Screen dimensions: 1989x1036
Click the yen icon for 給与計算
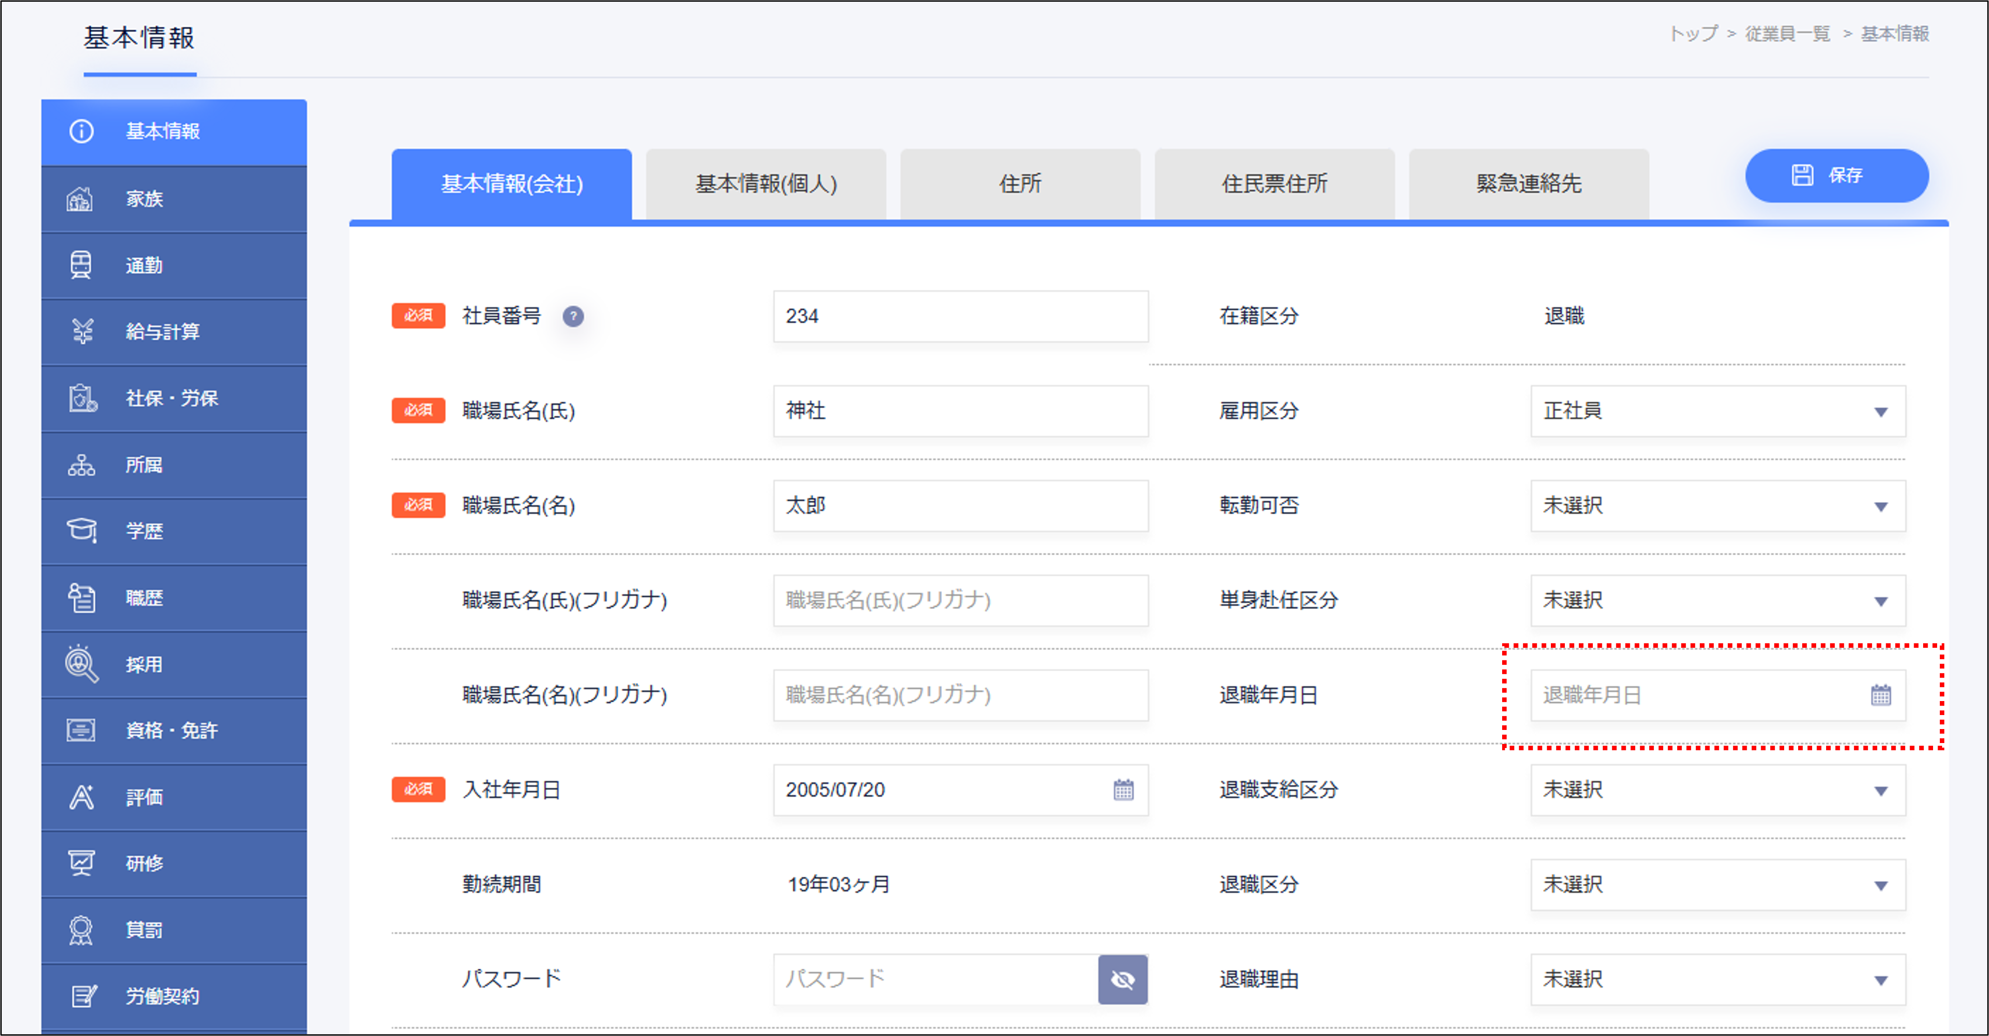(x=82, y=331)
